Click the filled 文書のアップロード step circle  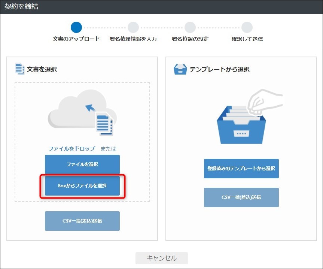coord(76,27)
